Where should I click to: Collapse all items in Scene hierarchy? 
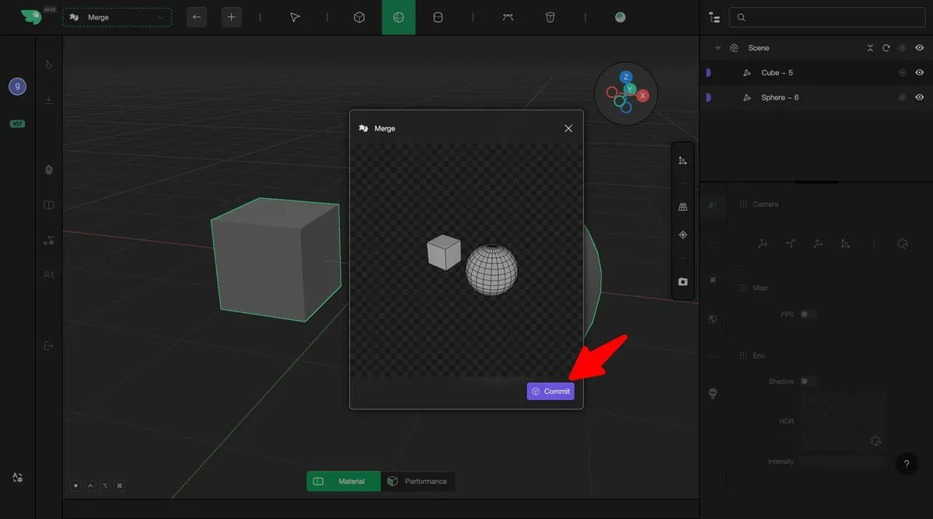click(870, 48)
